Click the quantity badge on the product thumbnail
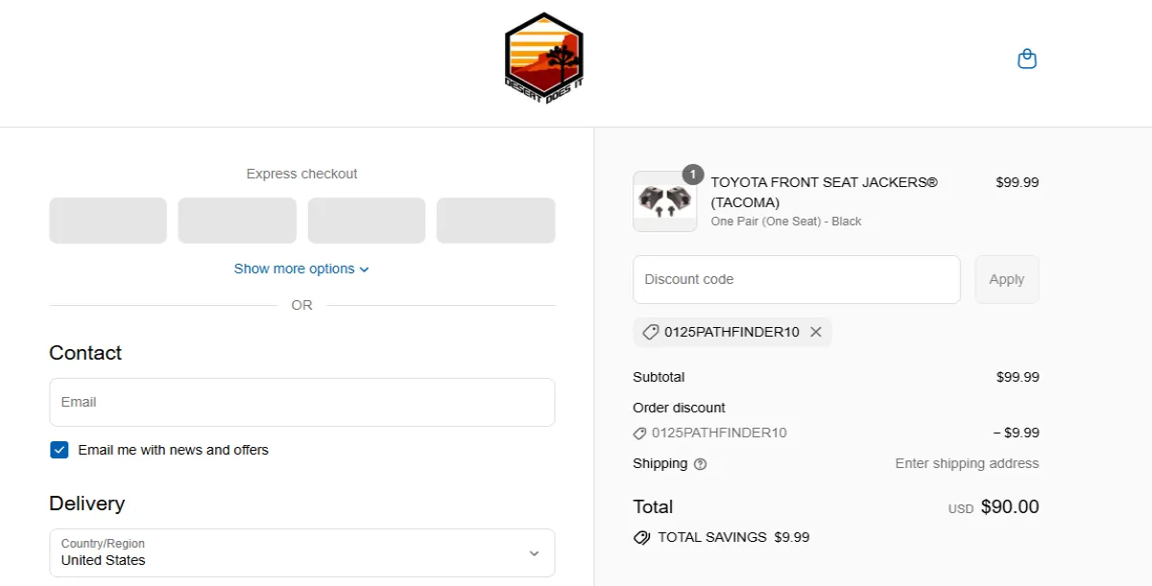Image resolution: width=1152 pixels, height=586 pixels. click(693, 175)
